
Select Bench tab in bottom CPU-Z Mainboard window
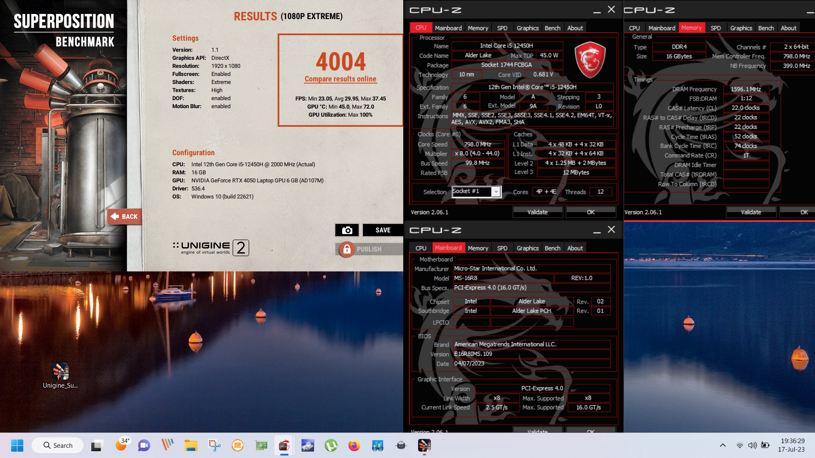(553, 248)
